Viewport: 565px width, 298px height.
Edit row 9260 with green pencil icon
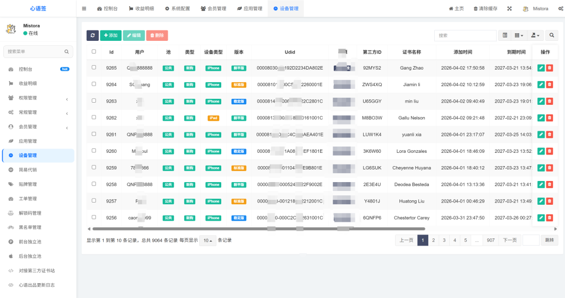pyautogui.click(x=541, y=151)
